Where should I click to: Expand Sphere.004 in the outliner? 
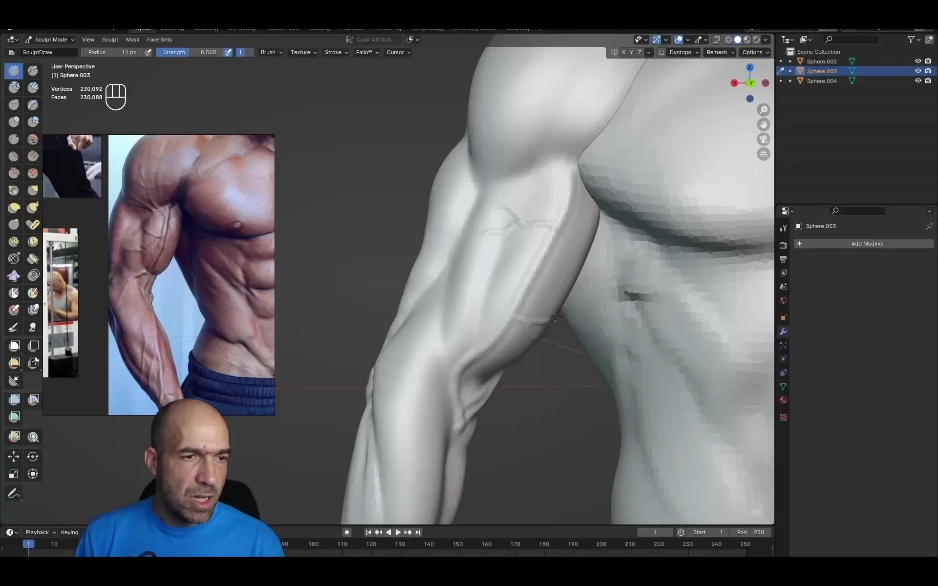tap(790, 81)
